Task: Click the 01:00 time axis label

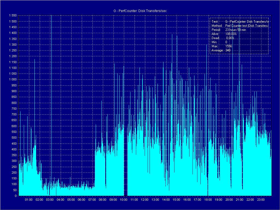Action: [29, 200]
